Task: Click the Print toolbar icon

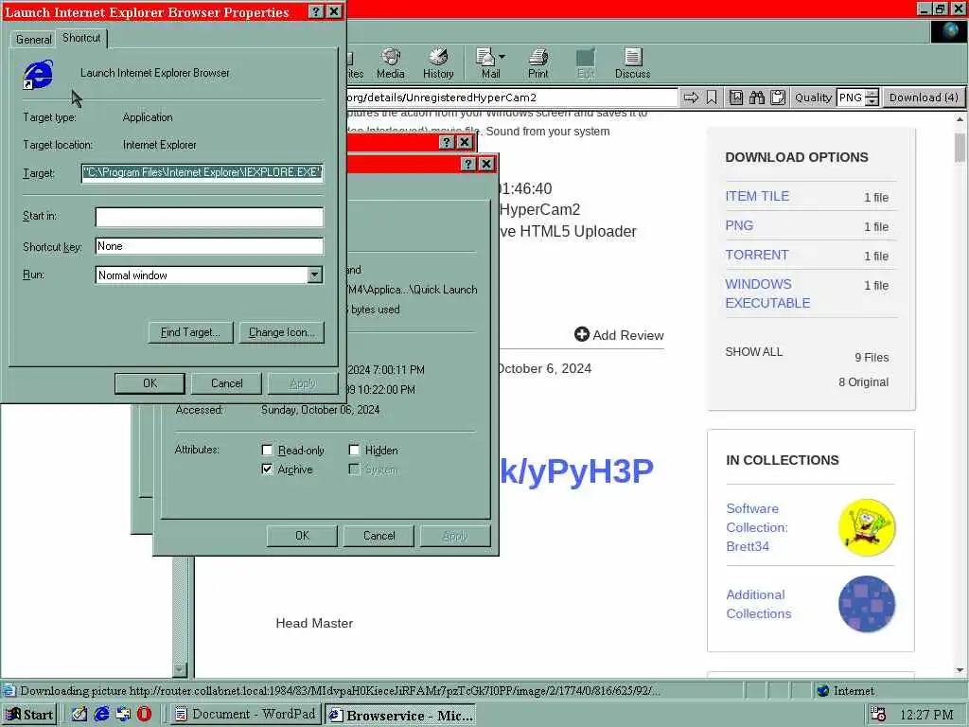Action: (x=537, y=63)
